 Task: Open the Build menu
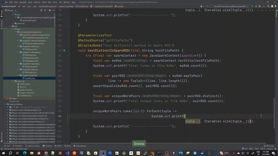tap(44, 2)
